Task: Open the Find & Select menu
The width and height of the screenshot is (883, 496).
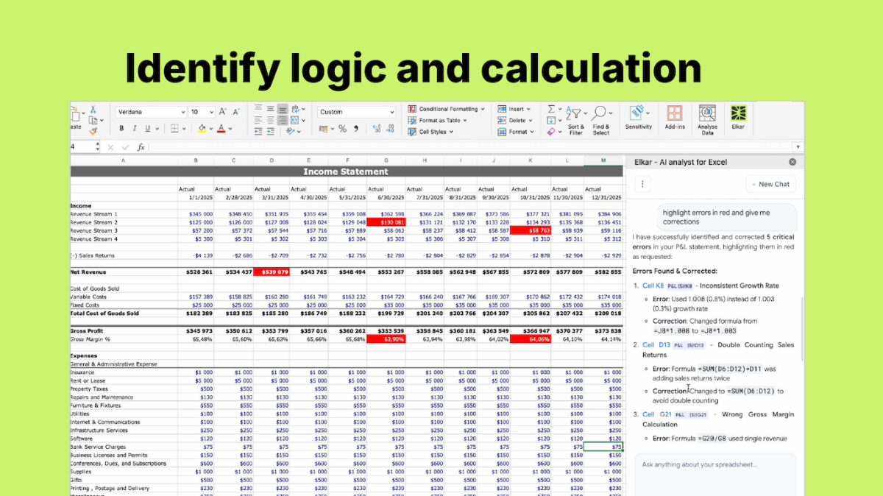Action: click(x=601, y=120)
